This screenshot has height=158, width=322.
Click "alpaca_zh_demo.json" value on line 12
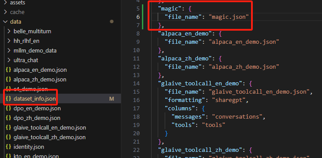(x=244, y=67)
